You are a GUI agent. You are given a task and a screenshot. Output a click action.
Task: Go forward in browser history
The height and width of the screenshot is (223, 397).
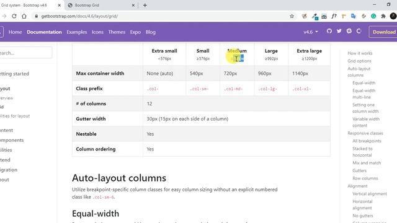[x=4, y=16]
